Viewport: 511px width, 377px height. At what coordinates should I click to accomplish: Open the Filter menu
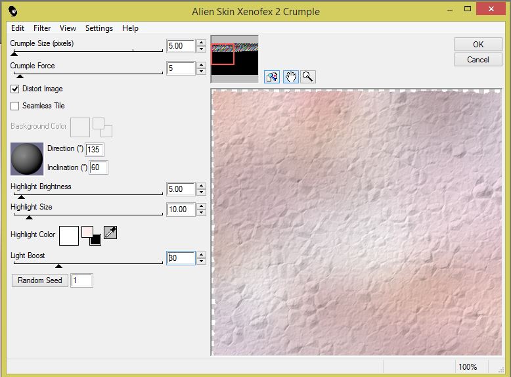42,28
